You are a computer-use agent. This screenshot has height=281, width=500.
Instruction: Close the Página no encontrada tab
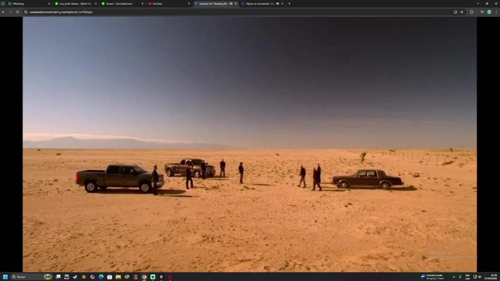[282, 4]
